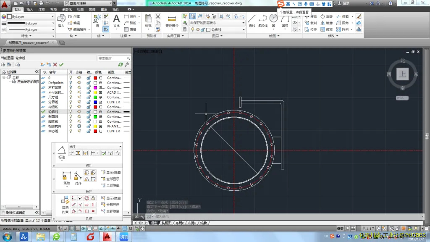Click blue color swatch of 分界线 layer
This screenshot has width=430, height=242.
(x=95, y=102)
